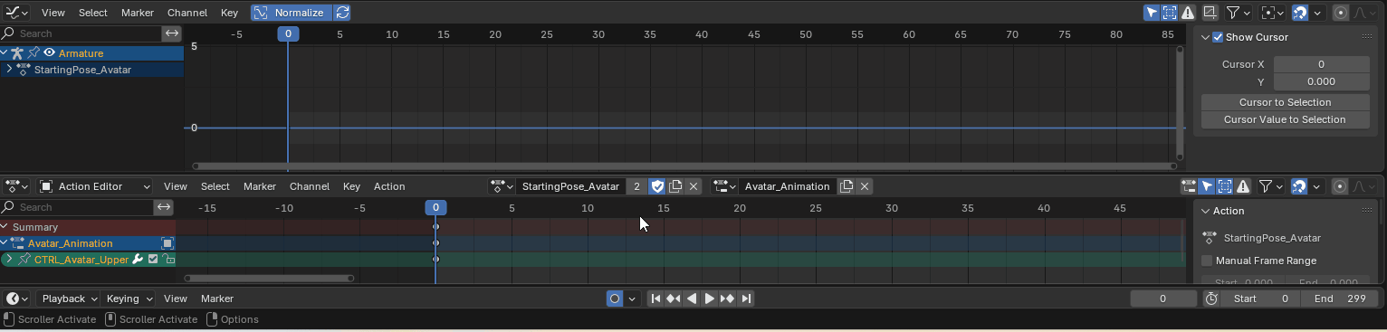Click the Cursor X value field
This screenshot has width=1387, height=332.
coord(1321,64)
